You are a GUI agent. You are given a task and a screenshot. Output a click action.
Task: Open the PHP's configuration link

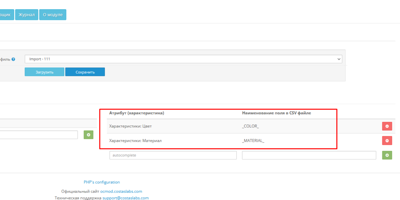[102, 182]
